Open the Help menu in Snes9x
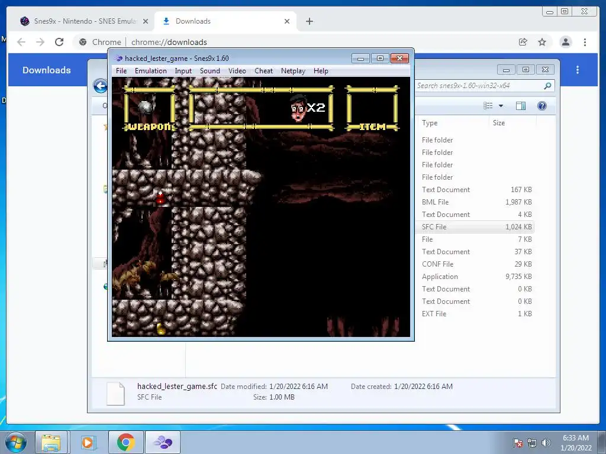This screenshot has width=606, height=454. tap(321, 71)
